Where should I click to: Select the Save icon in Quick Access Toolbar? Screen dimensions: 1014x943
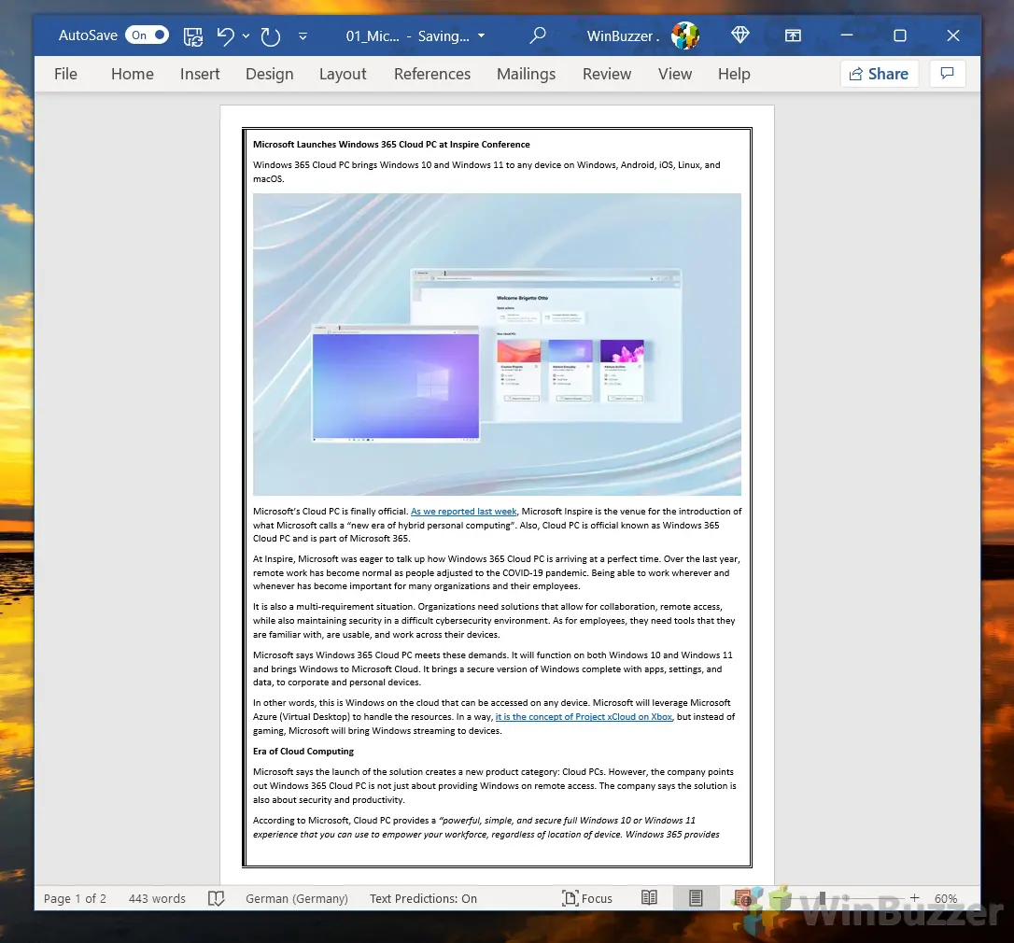click(x=192, y=35)
